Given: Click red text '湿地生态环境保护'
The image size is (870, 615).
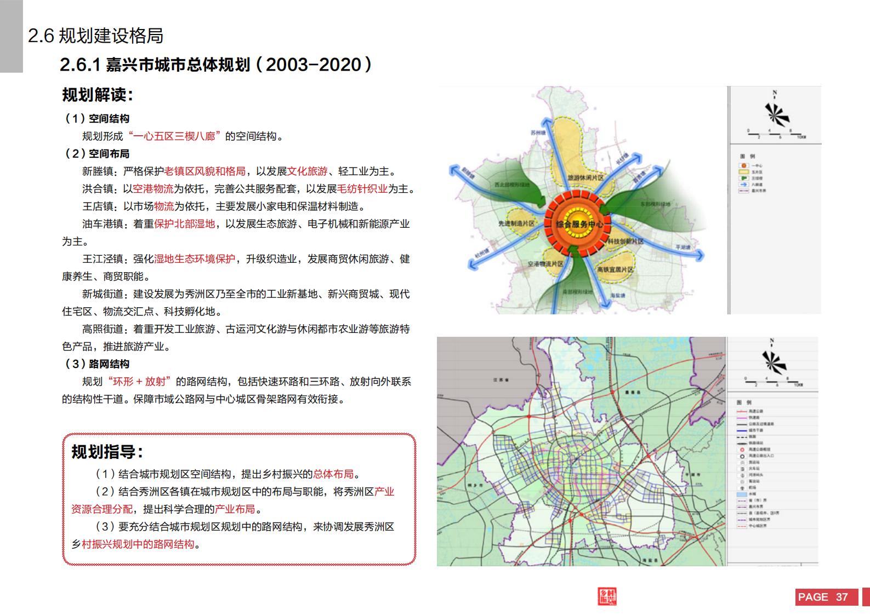Looking at the screenshot, I should pyautogui.click(x=195, y=259).
